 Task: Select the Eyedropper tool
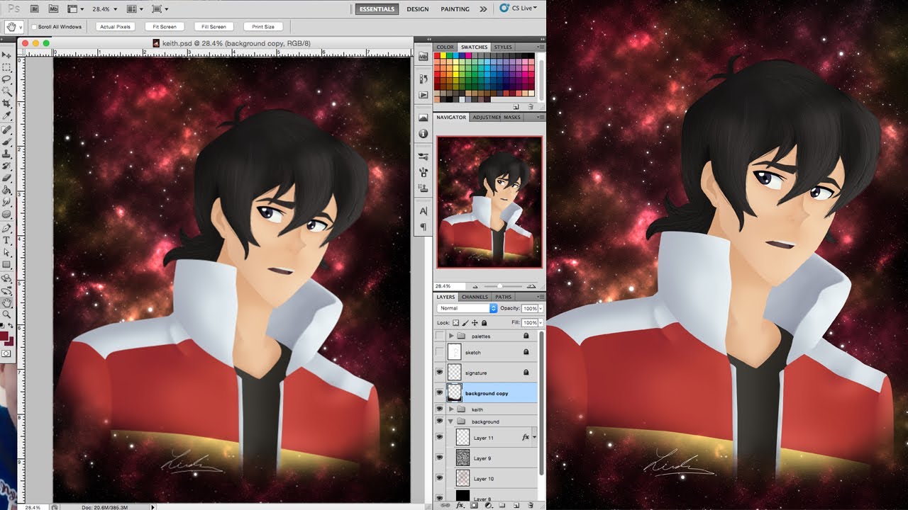click(x=6, y=115)
